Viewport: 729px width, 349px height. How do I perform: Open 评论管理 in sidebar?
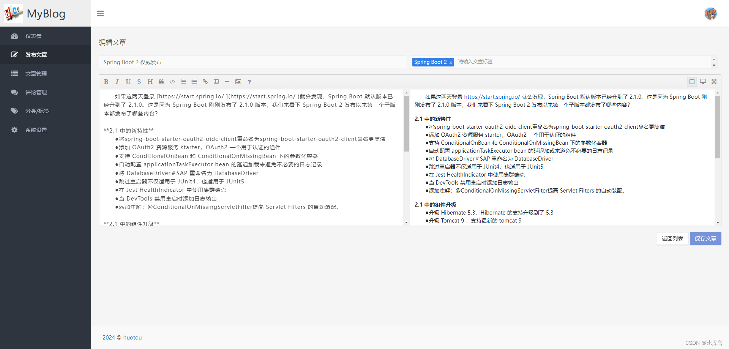(x=46, y=92)
